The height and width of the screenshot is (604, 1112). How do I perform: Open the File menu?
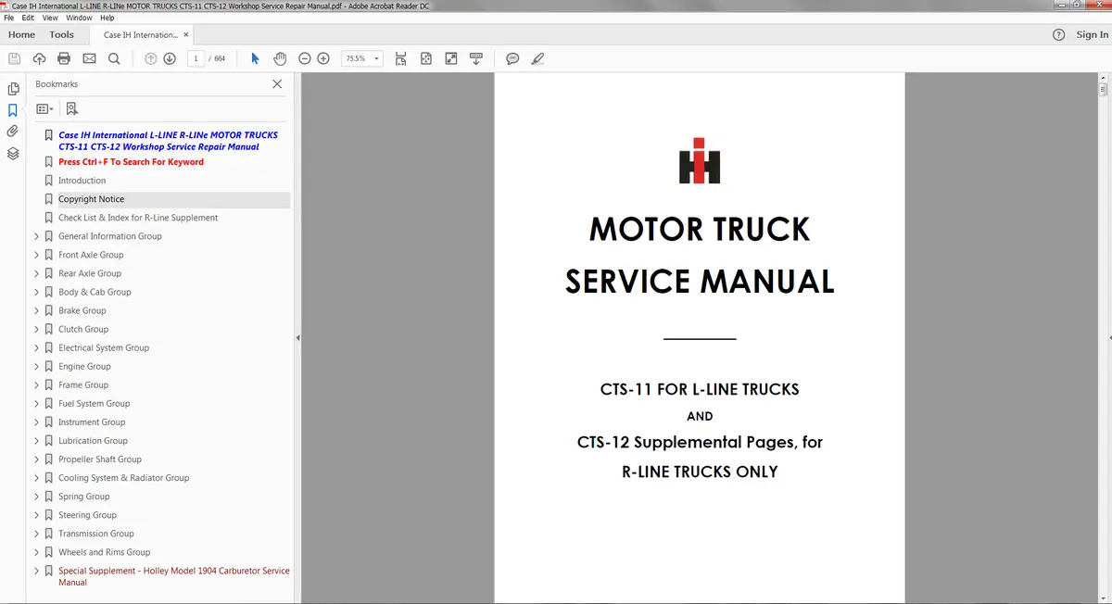point(11,18)
